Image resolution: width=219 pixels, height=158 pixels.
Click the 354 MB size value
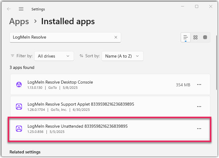click(183, 85)
